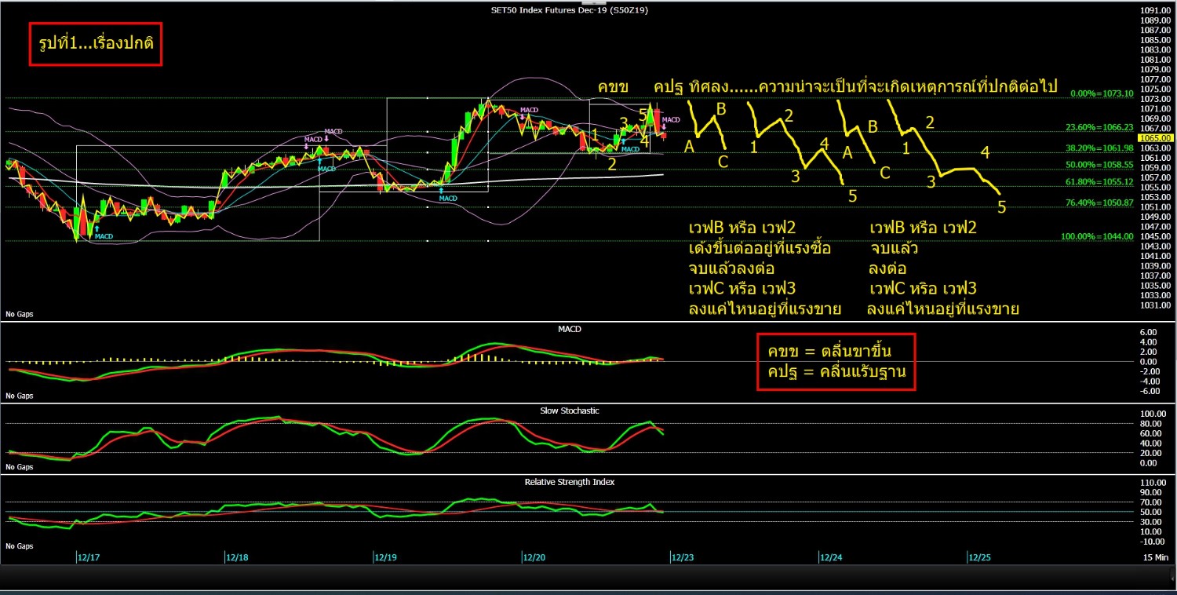
Task: Click the cyan MACD marker below the 12/18 pink pair
Action: pos(326,167)
